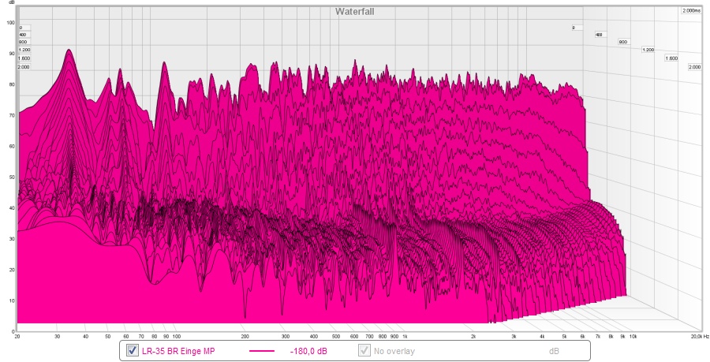
Task: Click the 1.200 time slice marker on right depth axis
Action: (648, 50)
